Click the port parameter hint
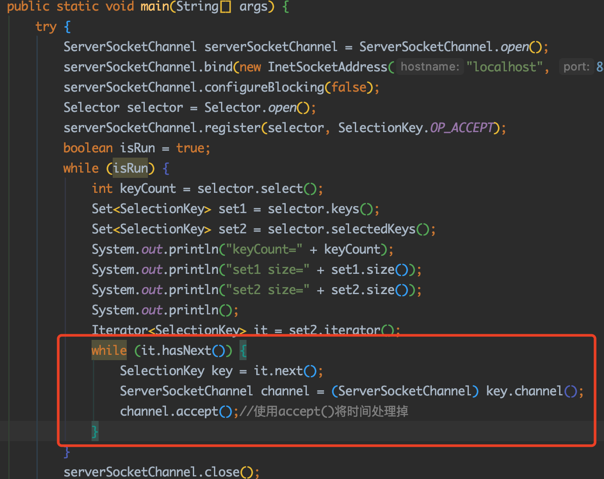 point(576,66)
